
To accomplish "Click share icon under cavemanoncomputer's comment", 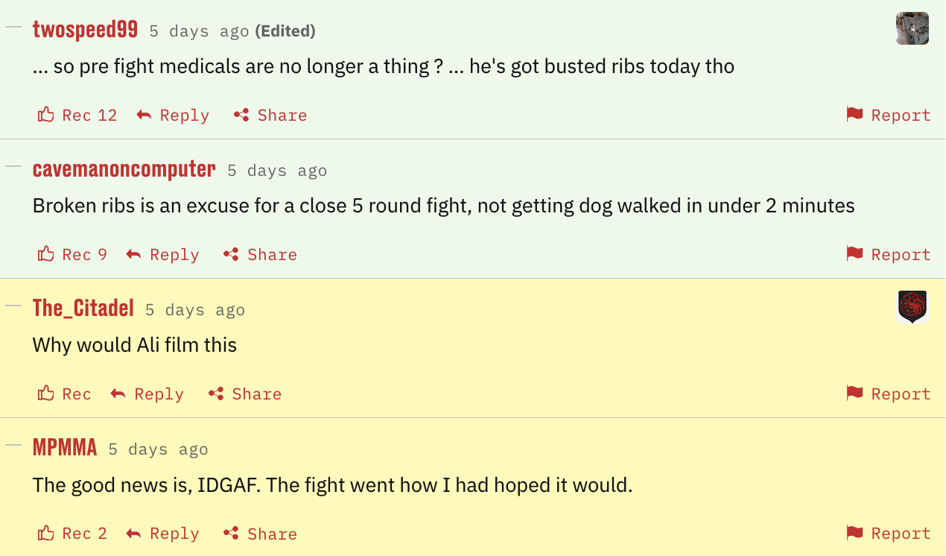I will click(x=231, y=255).
